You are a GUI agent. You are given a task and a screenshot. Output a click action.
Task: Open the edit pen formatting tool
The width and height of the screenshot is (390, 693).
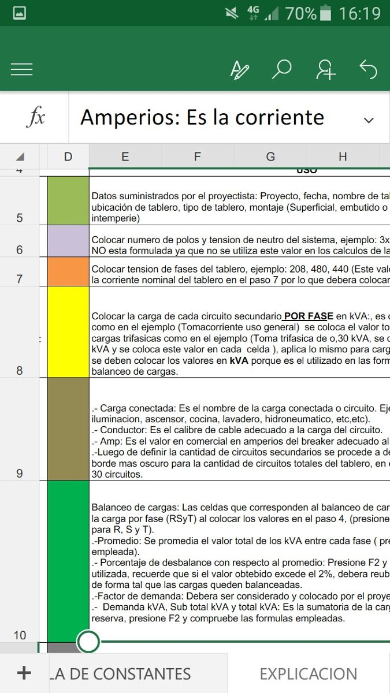(x=239, y=70)
